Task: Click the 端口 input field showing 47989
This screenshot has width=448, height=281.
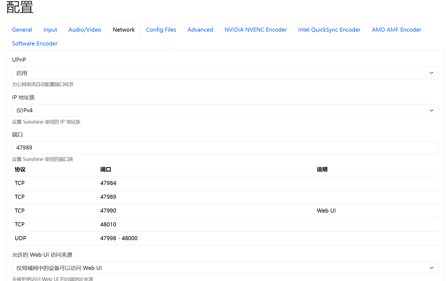Action: coord(225,148)
